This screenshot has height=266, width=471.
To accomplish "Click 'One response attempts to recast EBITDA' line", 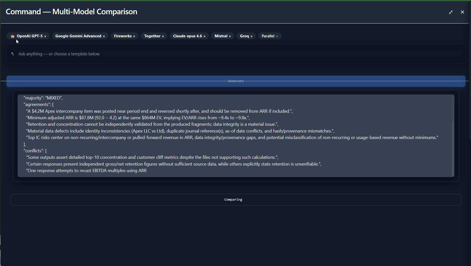I will click(x=86, y=171).
